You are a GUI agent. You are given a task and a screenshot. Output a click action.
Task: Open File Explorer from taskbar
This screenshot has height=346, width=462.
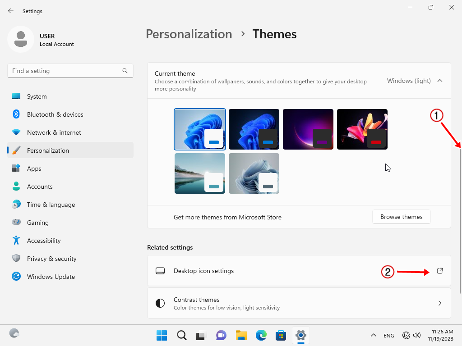tap(241, 335)
